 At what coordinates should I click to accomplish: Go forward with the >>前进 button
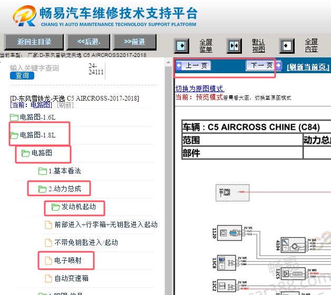coord(135,42)
